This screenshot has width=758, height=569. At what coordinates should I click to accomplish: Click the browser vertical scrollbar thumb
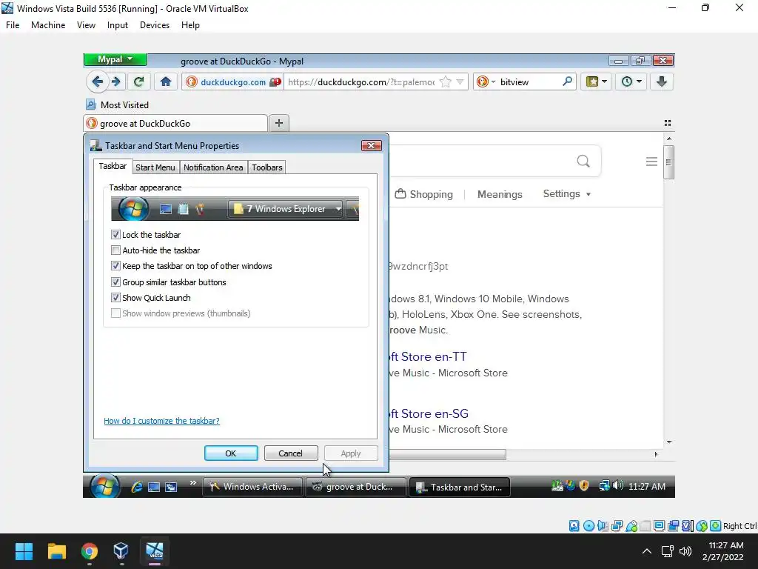click(668, 162)
